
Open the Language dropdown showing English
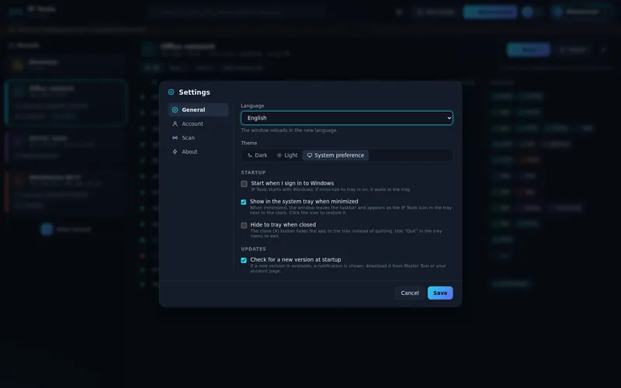[346, 118]
